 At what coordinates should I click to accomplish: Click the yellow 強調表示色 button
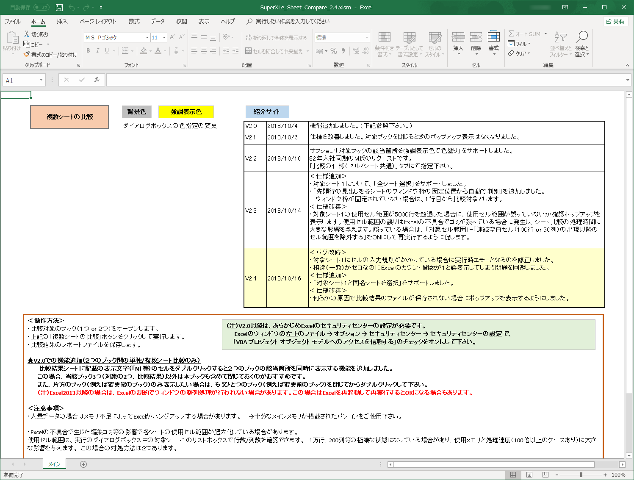click(186, 112)
